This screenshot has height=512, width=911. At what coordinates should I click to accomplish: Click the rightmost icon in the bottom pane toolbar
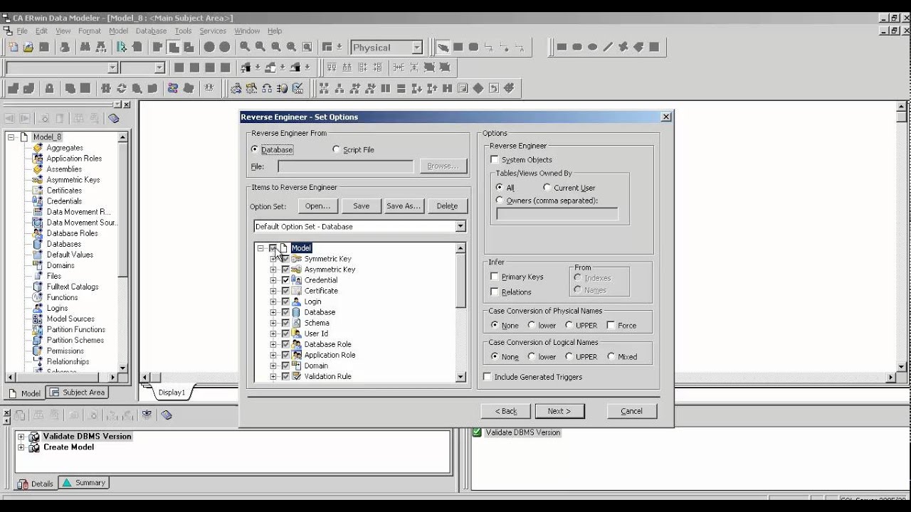[167, 415]
